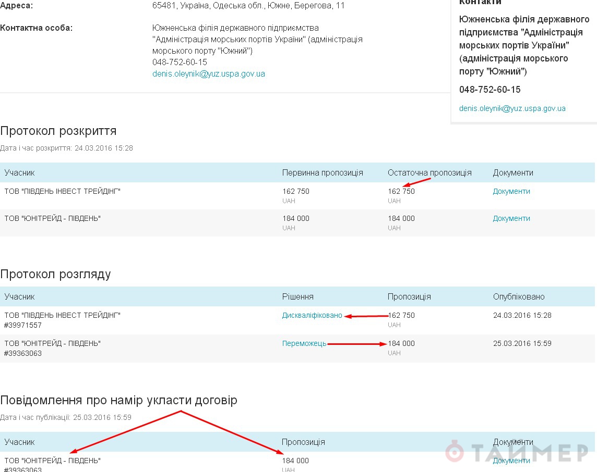
Task: Click the Опубліковано column header
Action: pyautogui.click(x=518, y=296)
